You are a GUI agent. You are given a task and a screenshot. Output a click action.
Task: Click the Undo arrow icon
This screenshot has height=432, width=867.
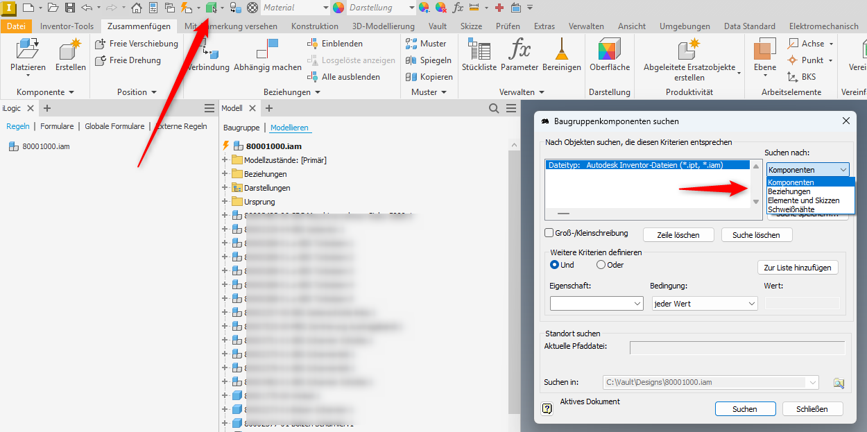87,8
